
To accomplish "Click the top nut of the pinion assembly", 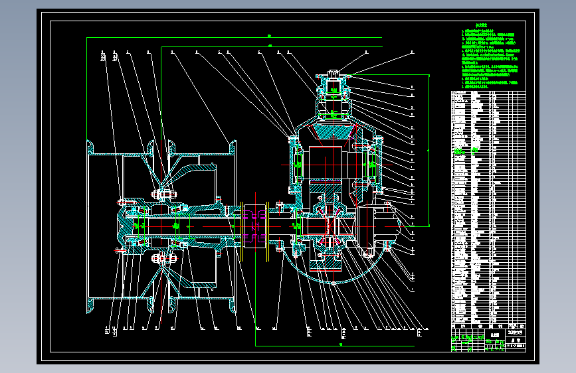I will pos(334,74).
